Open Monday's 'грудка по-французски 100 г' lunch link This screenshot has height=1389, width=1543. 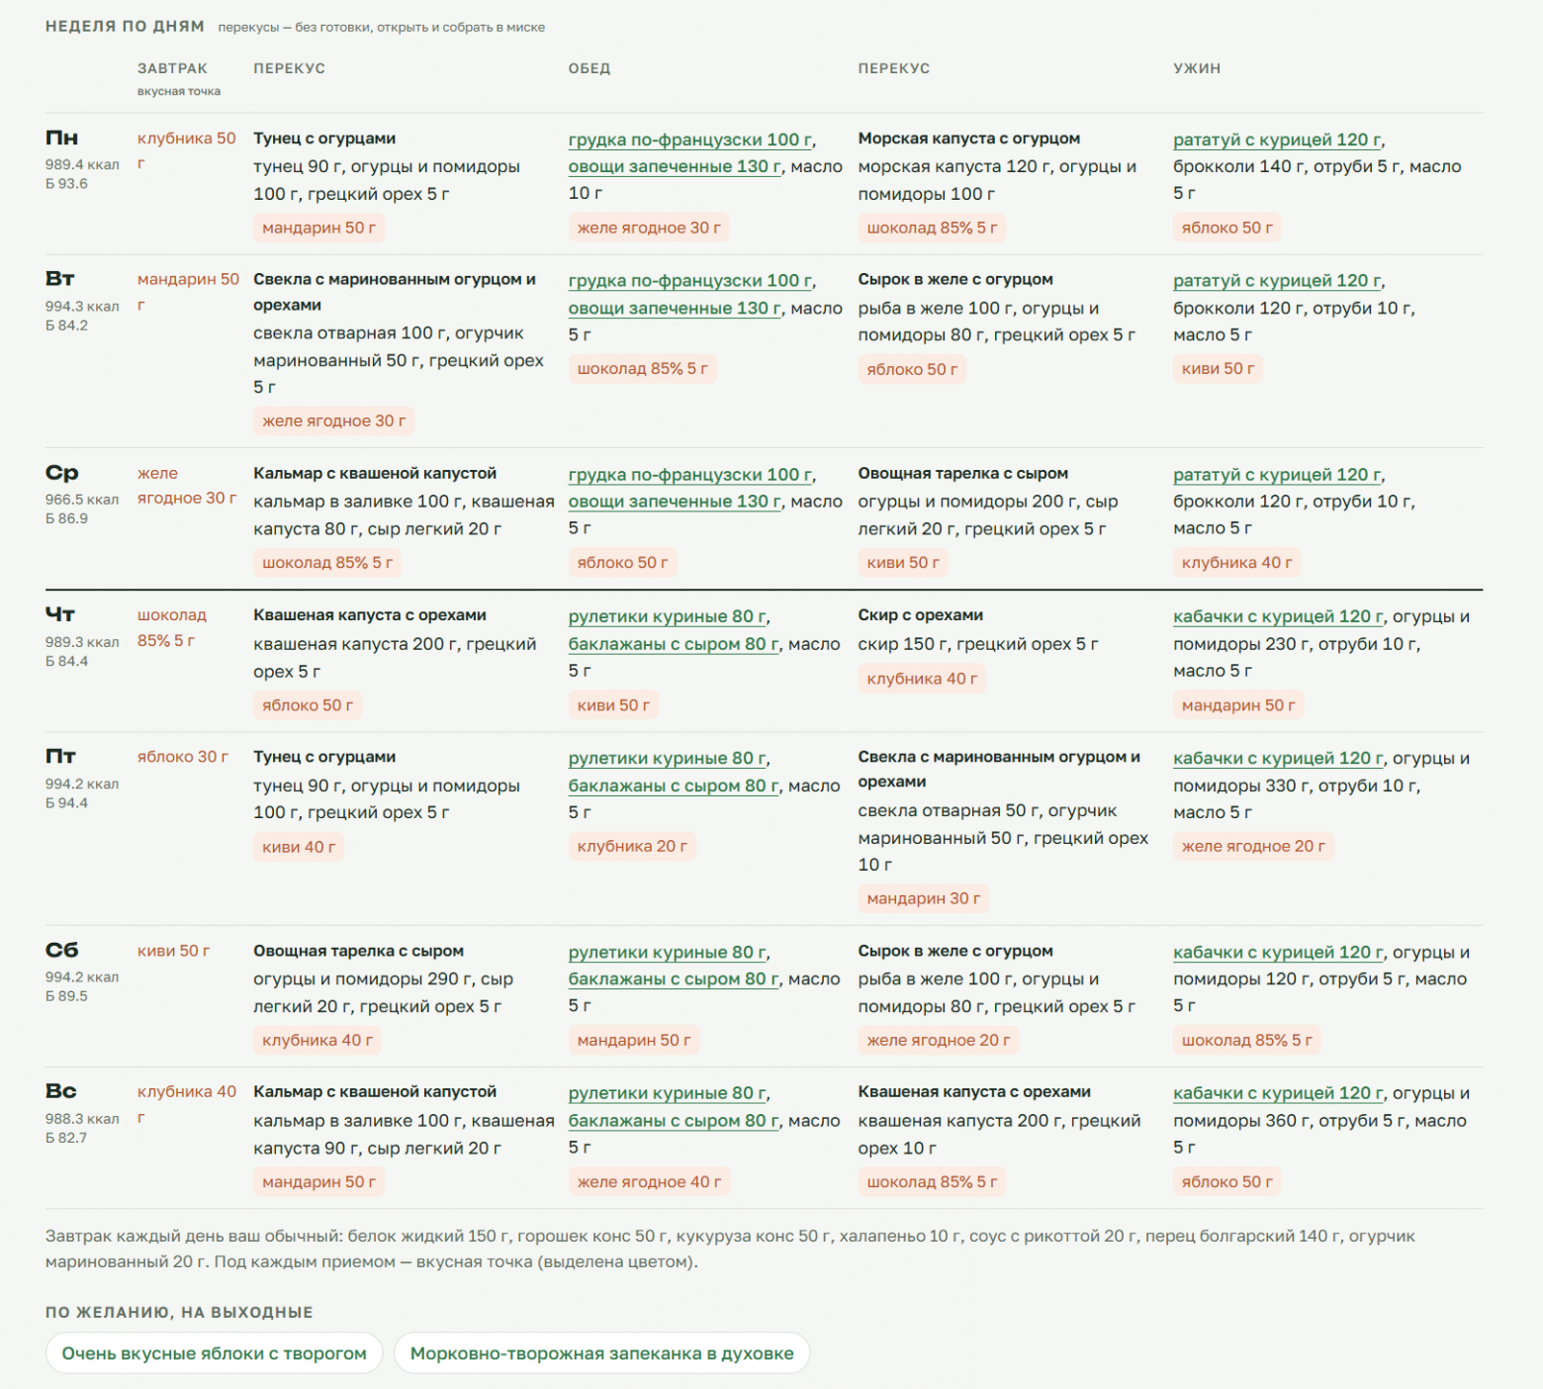(690, 139)
